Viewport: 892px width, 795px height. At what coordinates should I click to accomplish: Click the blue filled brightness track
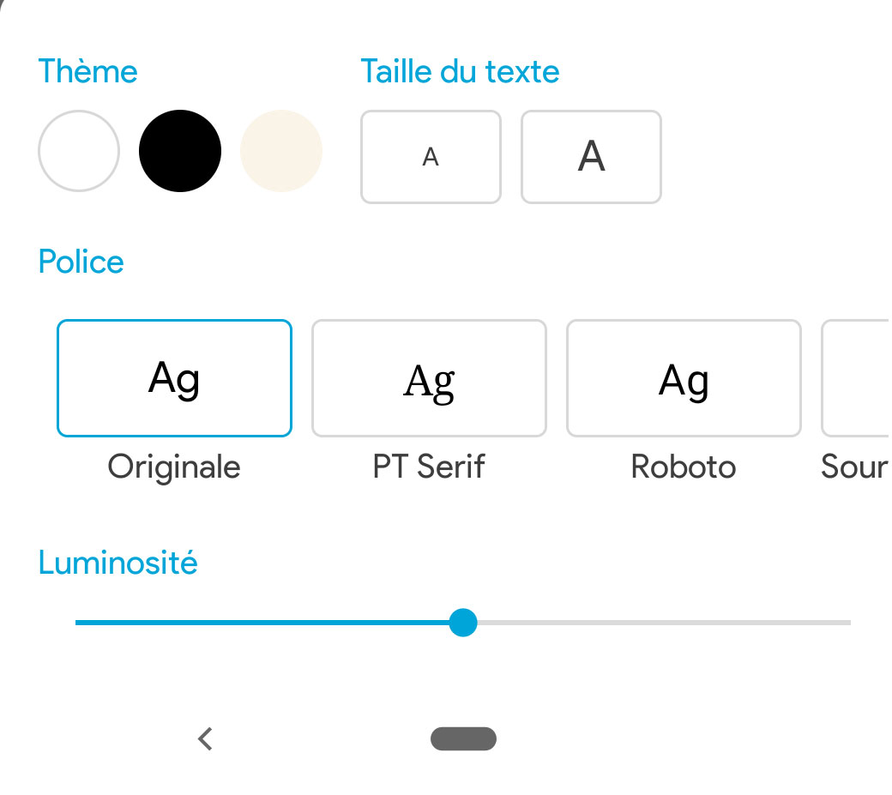coord(257,623)
